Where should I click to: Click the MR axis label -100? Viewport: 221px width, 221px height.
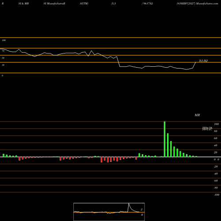pos(217,195)
